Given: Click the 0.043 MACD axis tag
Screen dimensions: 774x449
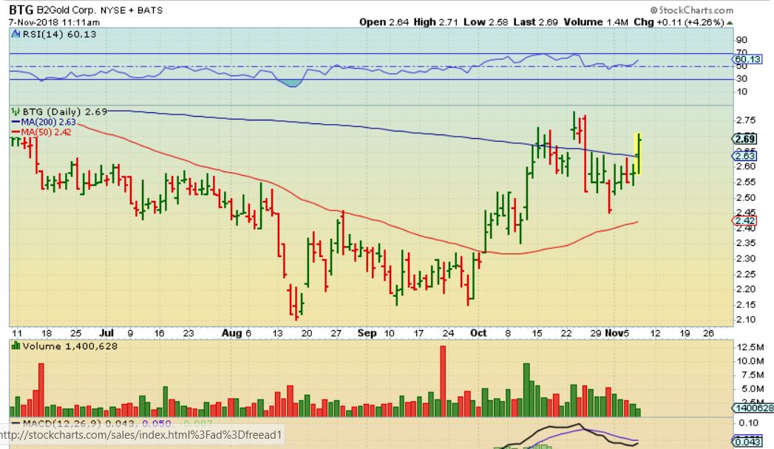Looking at the screenshot, I should click(749, 442).
